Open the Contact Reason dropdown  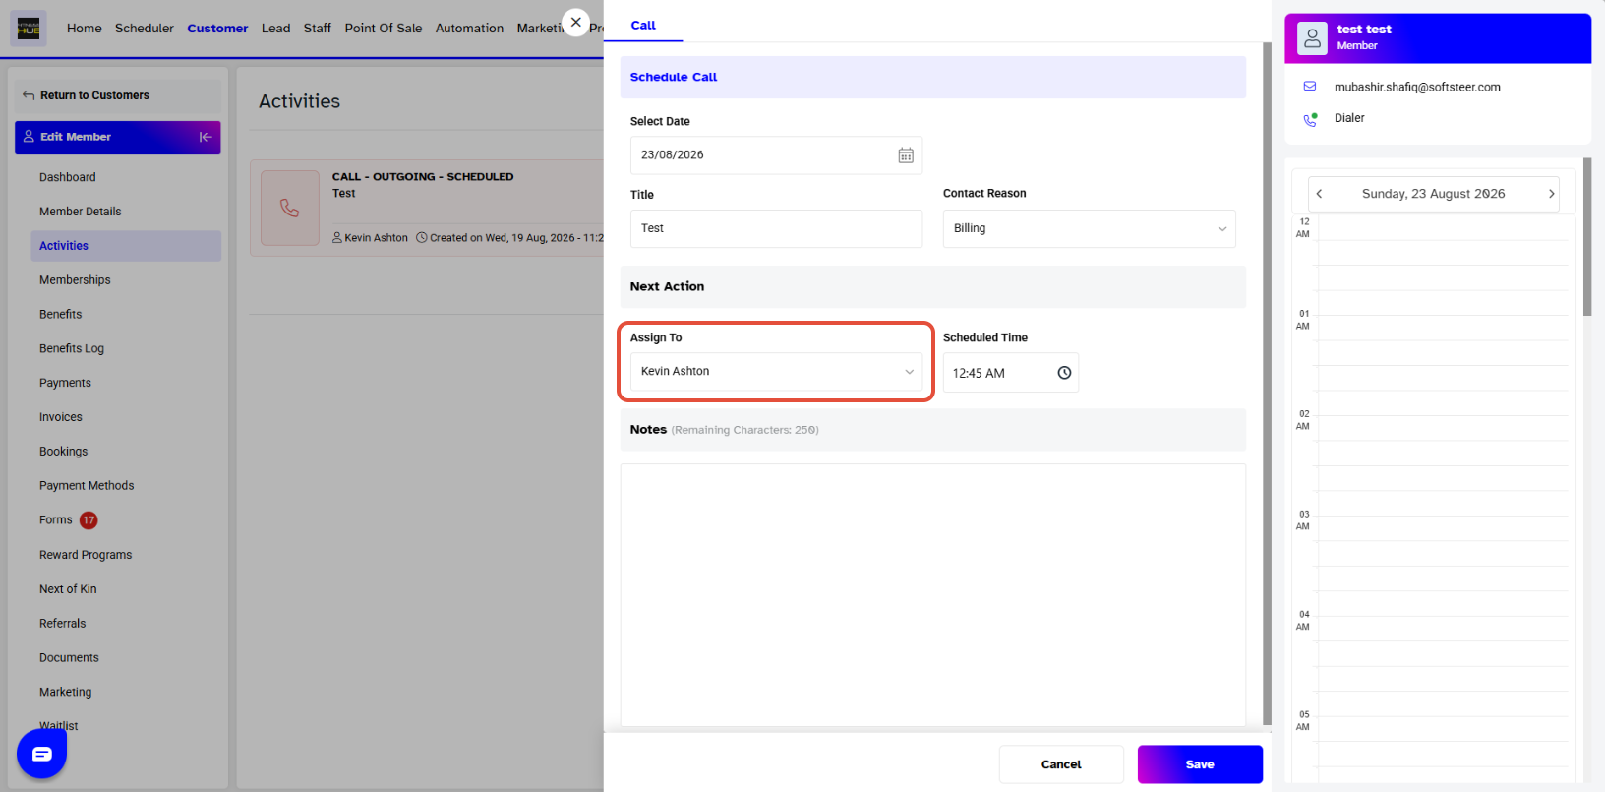coord(1089,228)
